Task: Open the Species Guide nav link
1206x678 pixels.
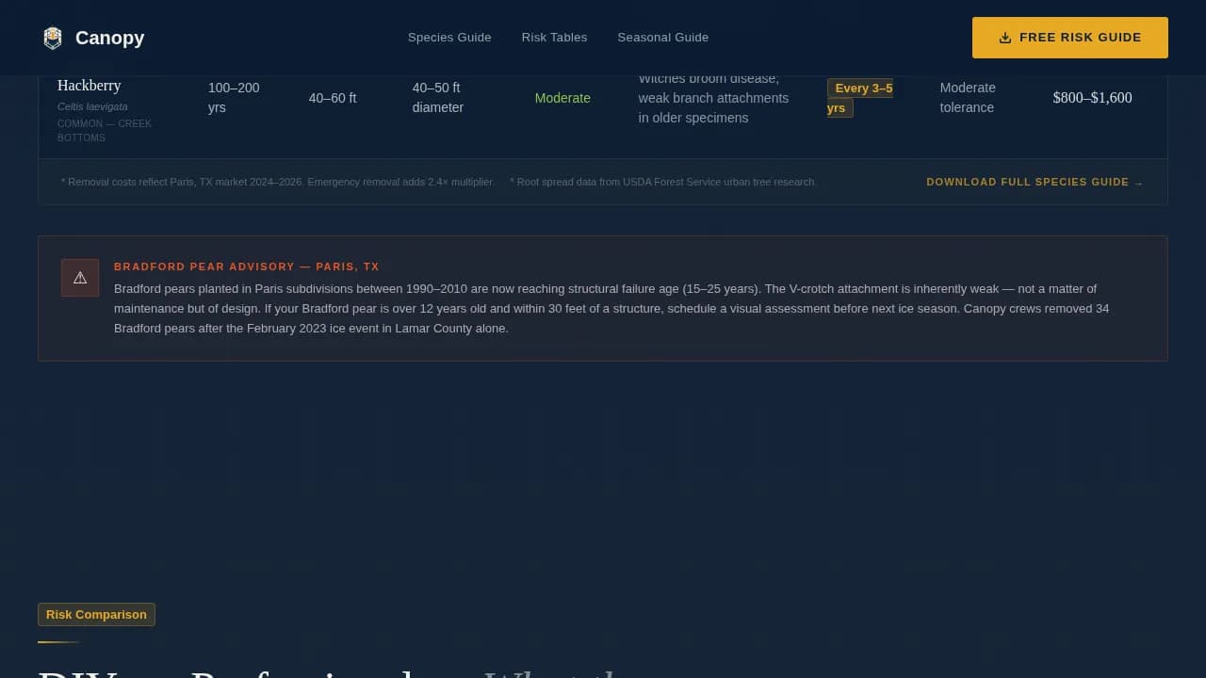Action: click(449, 38)
